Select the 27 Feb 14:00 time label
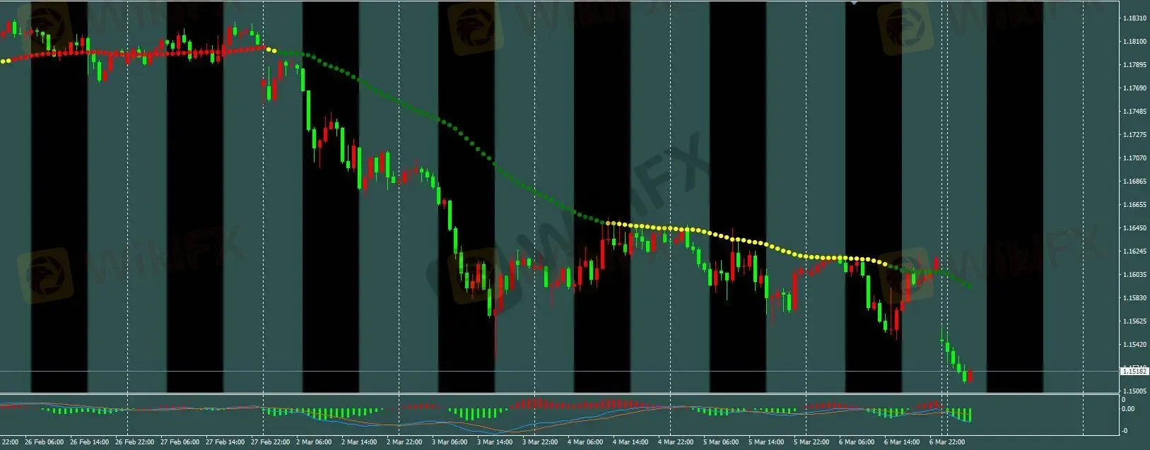 (x=225, y=442)
